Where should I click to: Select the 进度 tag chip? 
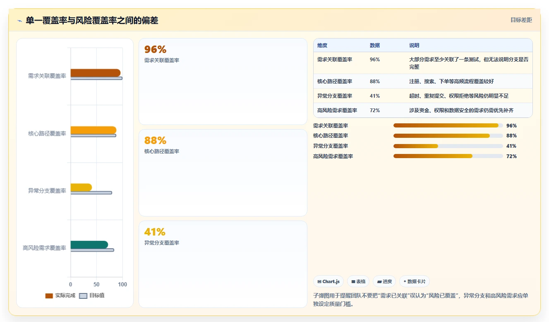pyautogui.click(x=384, y=281)
